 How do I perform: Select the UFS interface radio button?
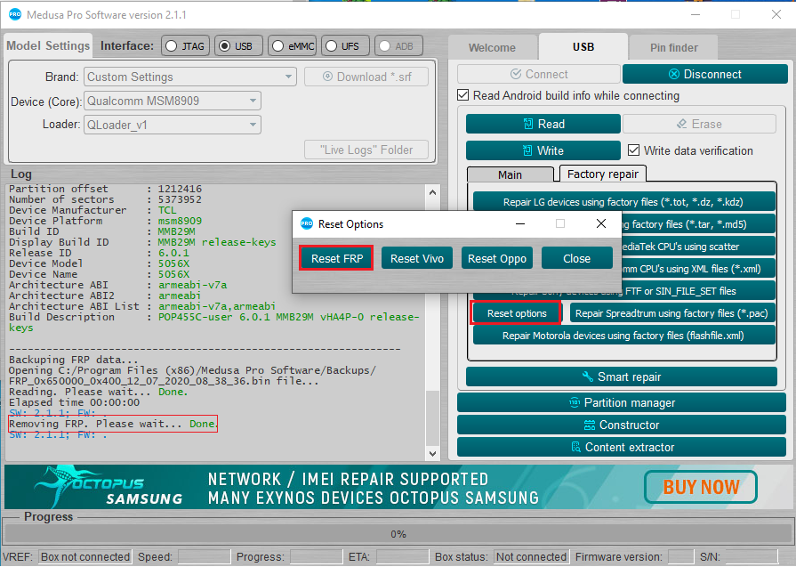tap(331, 46)
